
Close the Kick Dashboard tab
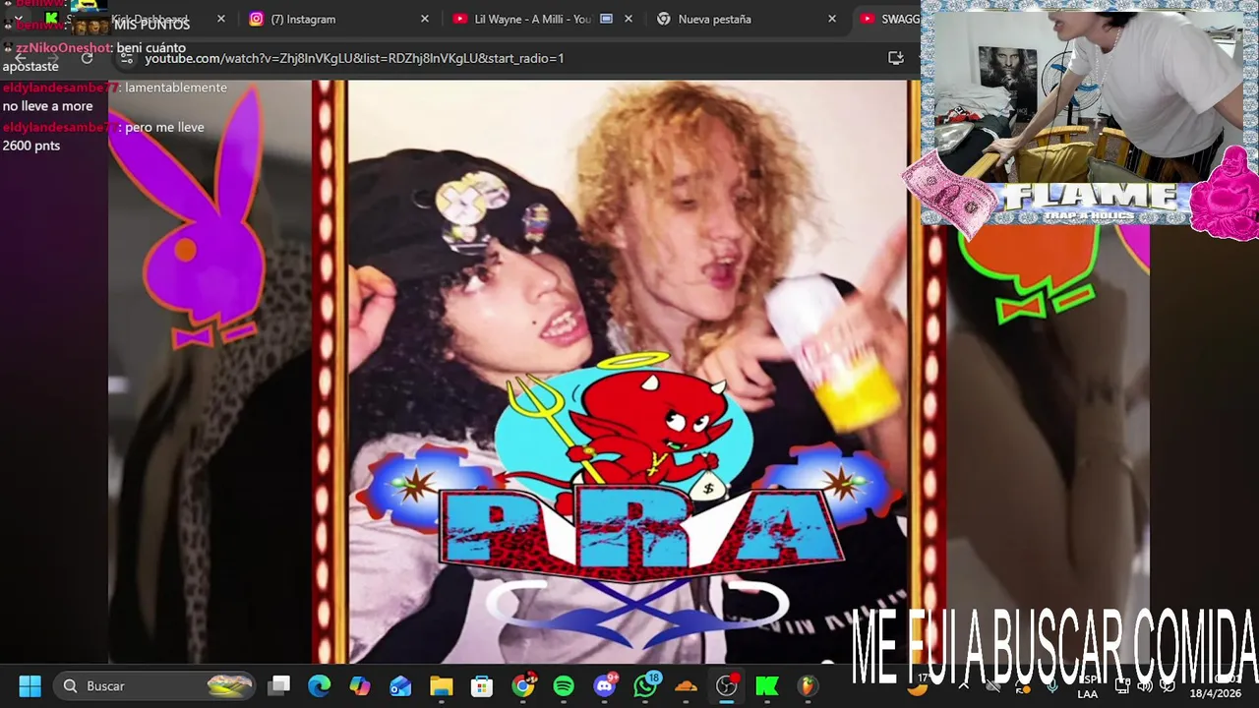220,19
